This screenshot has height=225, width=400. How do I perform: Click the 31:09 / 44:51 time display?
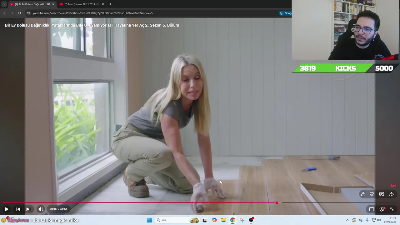coord(58,209)
